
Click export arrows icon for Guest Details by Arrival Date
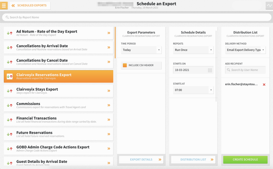(10, 163)
